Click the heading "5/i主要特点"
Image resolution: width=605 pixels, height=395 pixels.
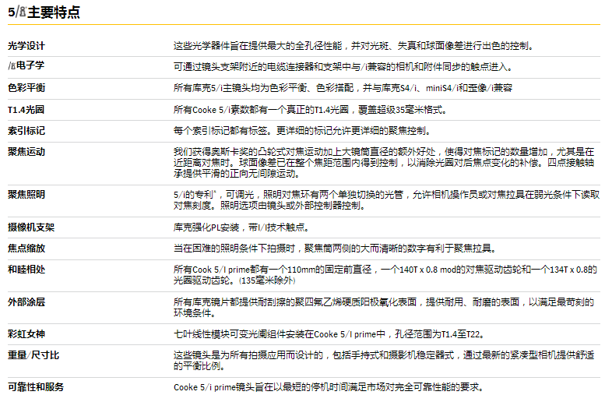(x=44, y=13)
